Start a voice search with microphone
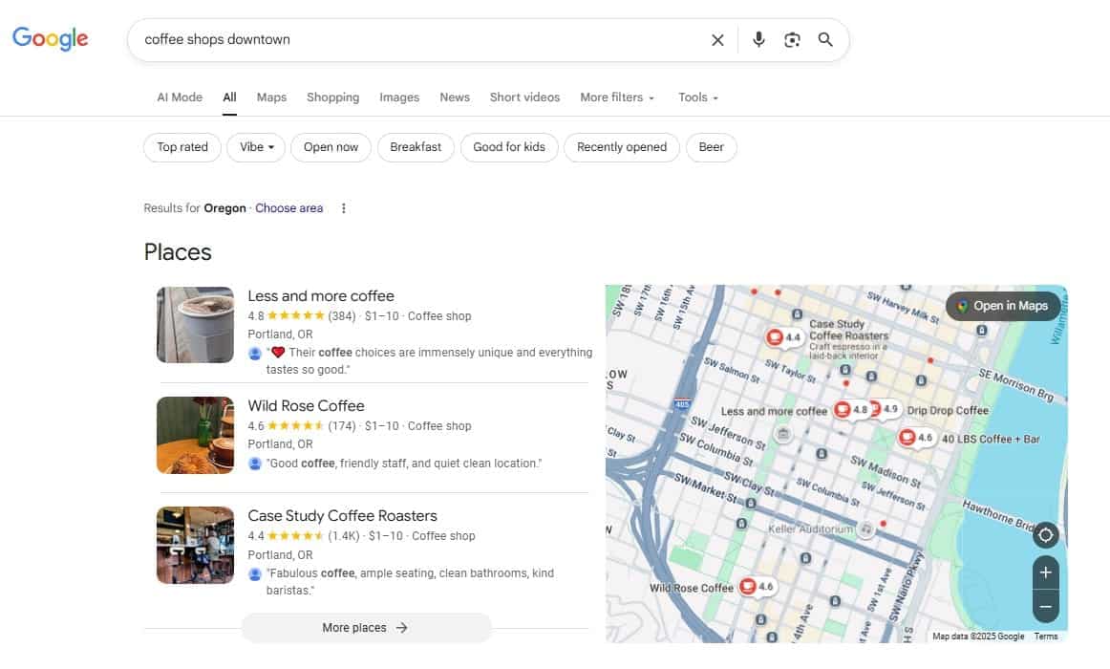 (x=758, y=40)
